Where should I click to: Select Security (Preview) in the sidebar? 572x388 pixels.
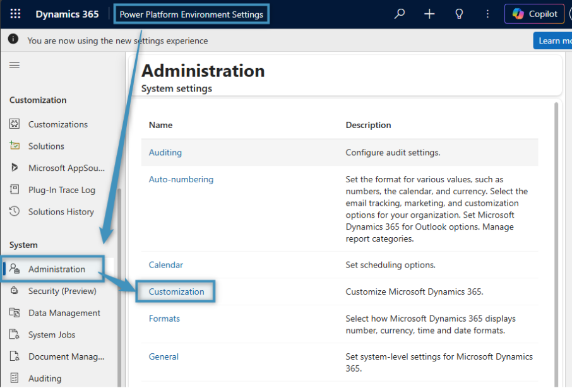click(63, 291)
